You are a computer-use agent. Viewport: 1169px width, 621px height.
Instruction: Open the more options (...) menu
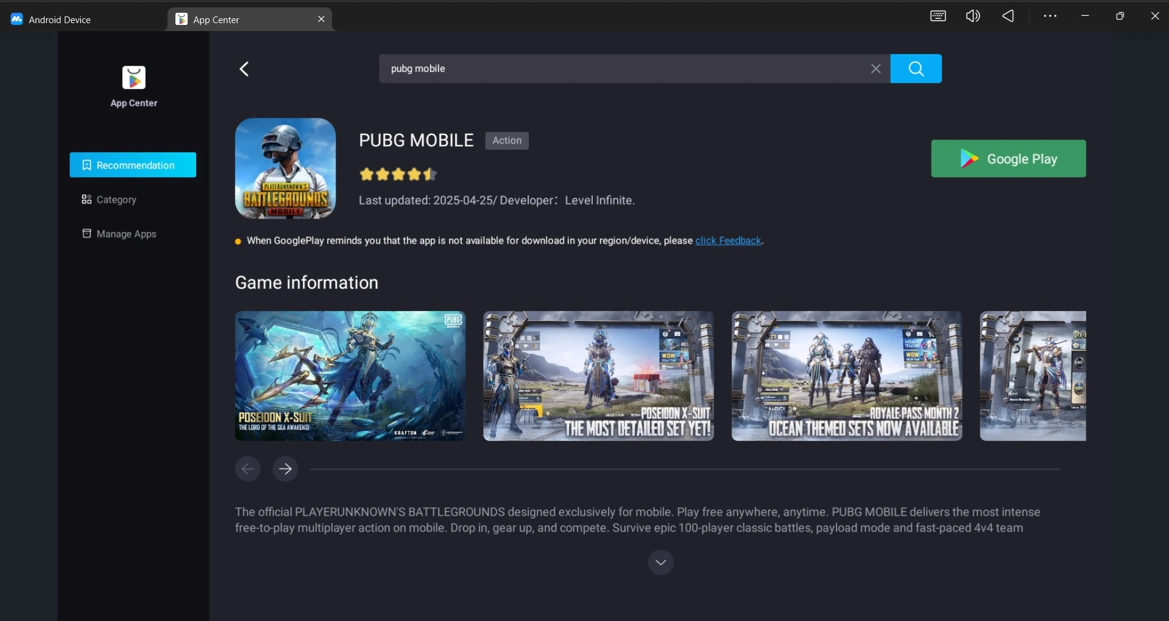tap(1050, 16)
